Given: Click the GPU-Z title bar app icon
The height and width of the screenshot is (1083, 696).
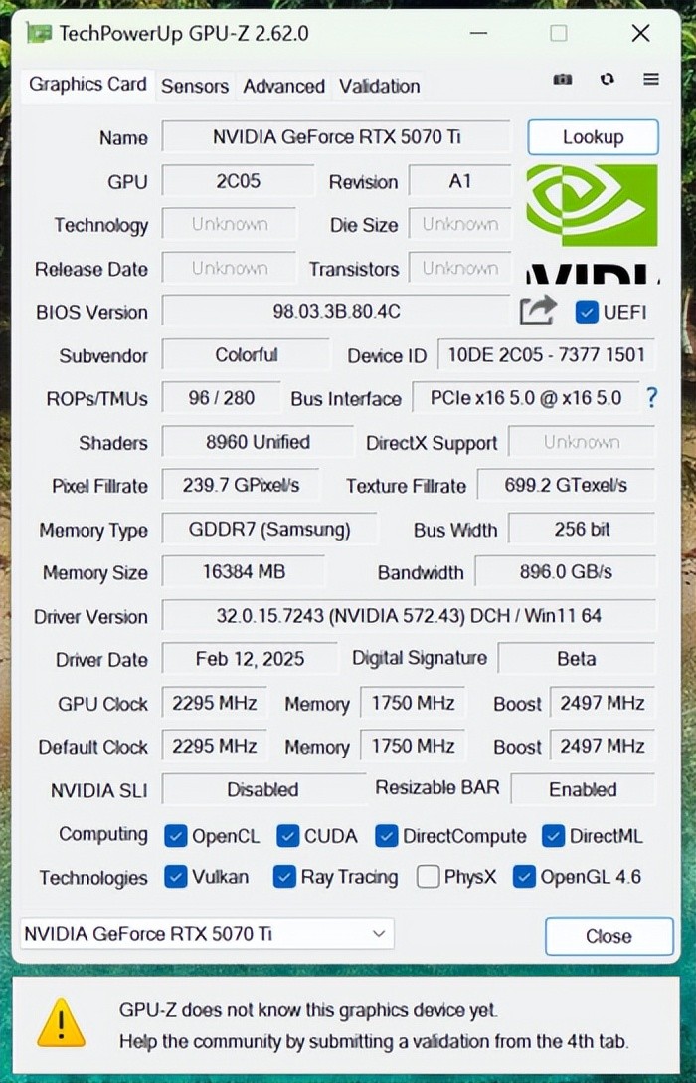Looking at the screenshot, I should (39, 33).
